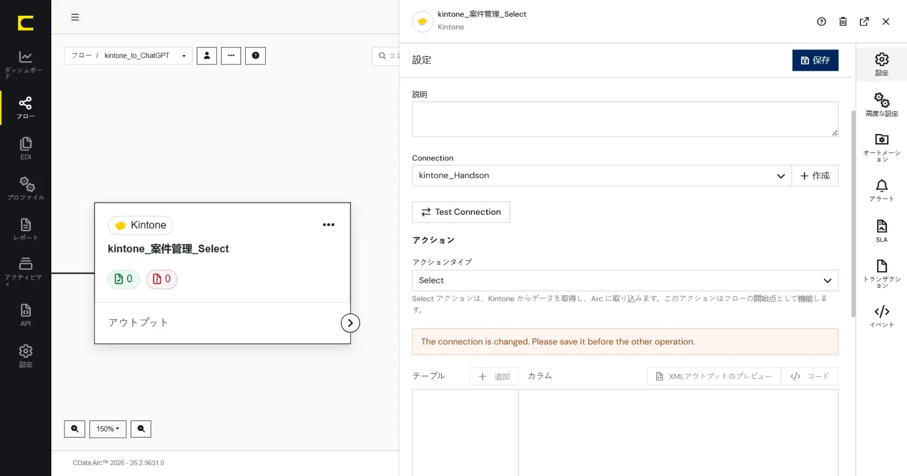Image resolution: width=907 pixels, height=476 pixels.
Task: Open the Select action type dropdown
Action: pos(625,281)
